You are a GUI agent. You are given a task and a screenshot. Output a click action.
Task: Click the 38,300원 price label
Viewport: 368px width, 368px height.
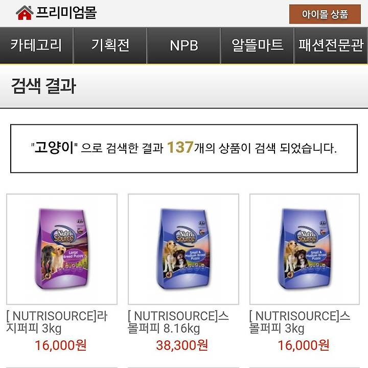click(x=182, y=345)
